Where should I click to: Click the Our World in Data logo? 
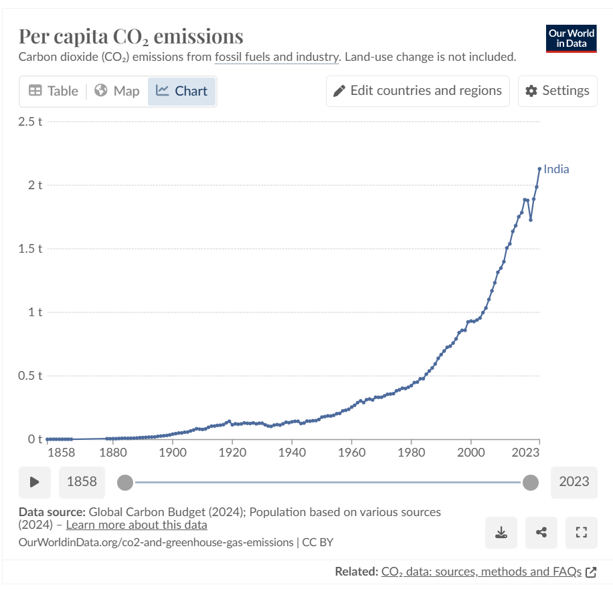point(571,38)
